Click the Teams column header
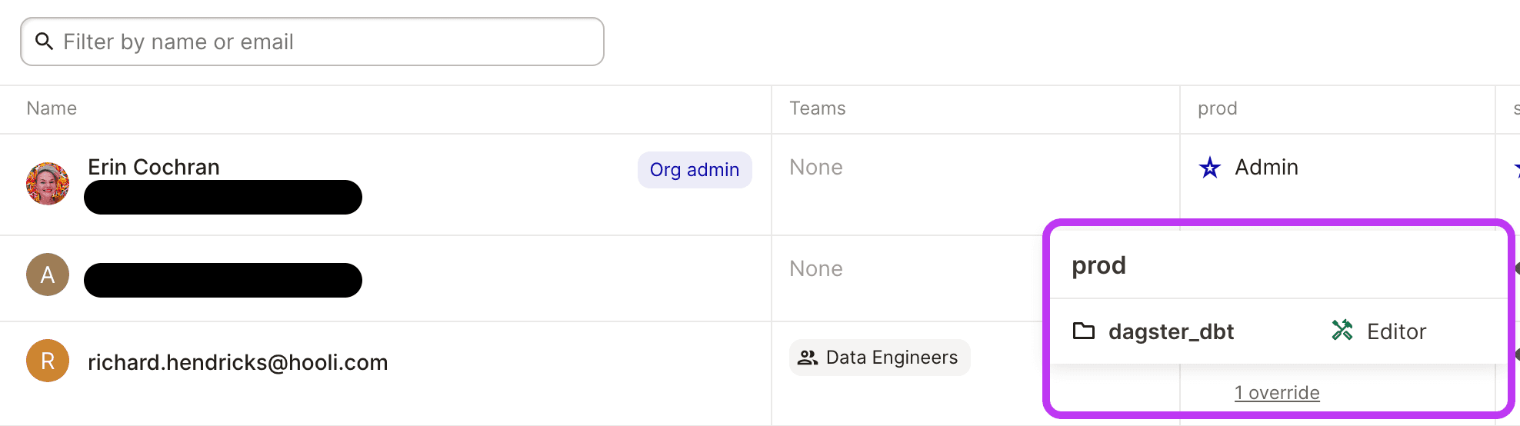 [x=817, y=108]
